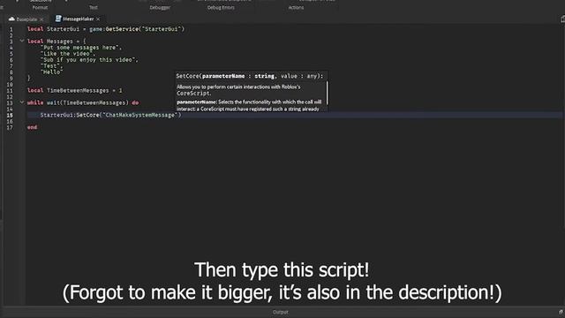Viewport: 565px width, 318px height.
Task: Click the MessageMaker script icon
Action: tap(58, 19)
